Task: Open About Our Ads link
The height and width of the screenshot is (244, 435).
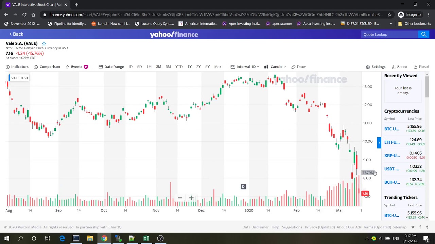Action: [x=349, y=227]
